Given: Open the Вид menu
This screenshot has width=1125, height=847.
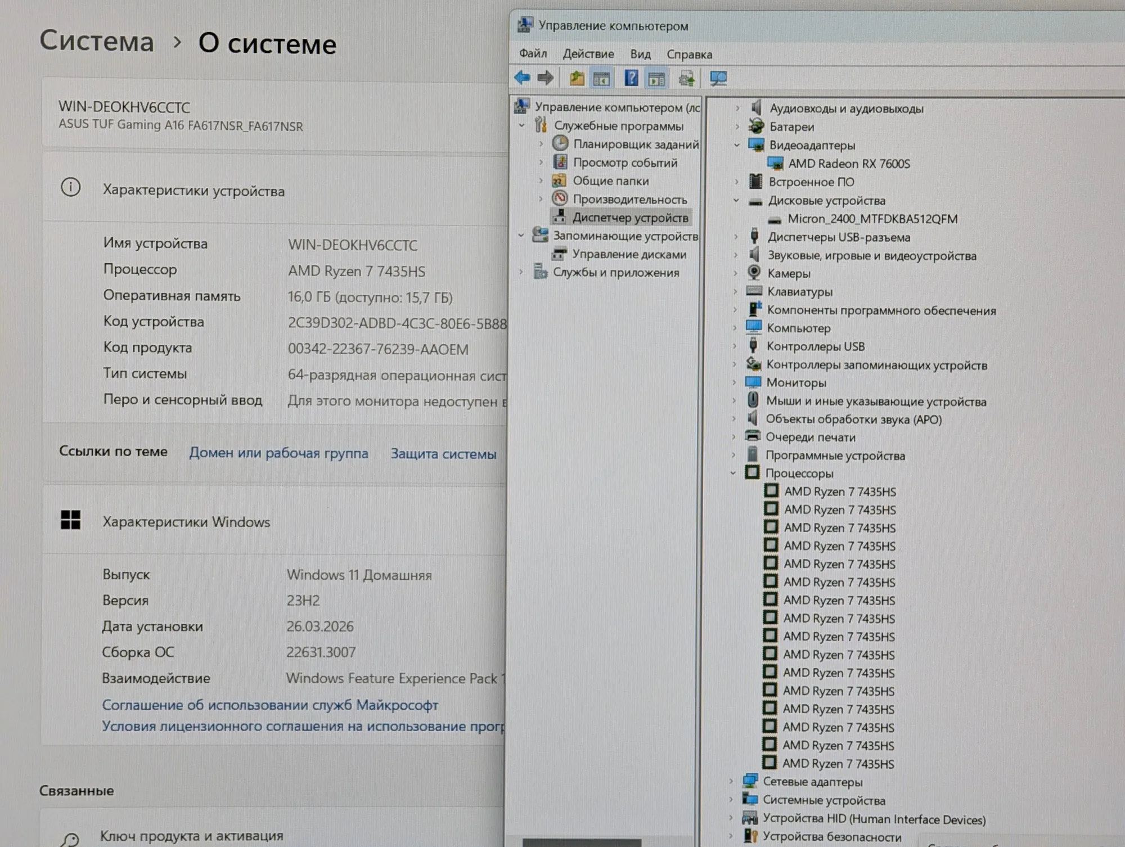Looking at the screenshot, I should 640,54.
